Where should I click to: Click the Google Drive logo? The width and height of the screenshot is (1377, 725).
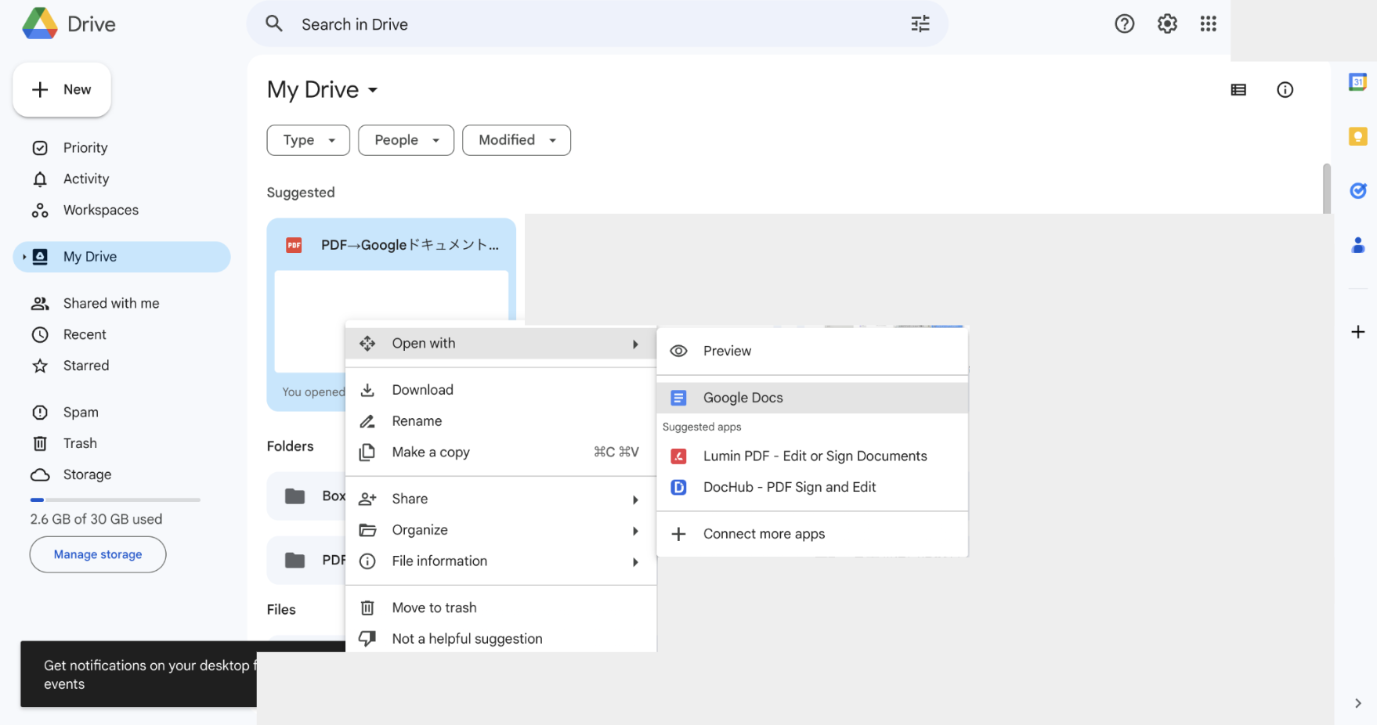[x=40, y=24]
